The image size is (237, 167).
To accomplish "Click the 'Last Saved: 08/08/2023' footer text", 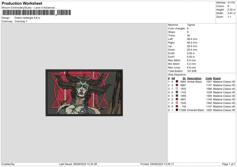I will tap(78, 164).
